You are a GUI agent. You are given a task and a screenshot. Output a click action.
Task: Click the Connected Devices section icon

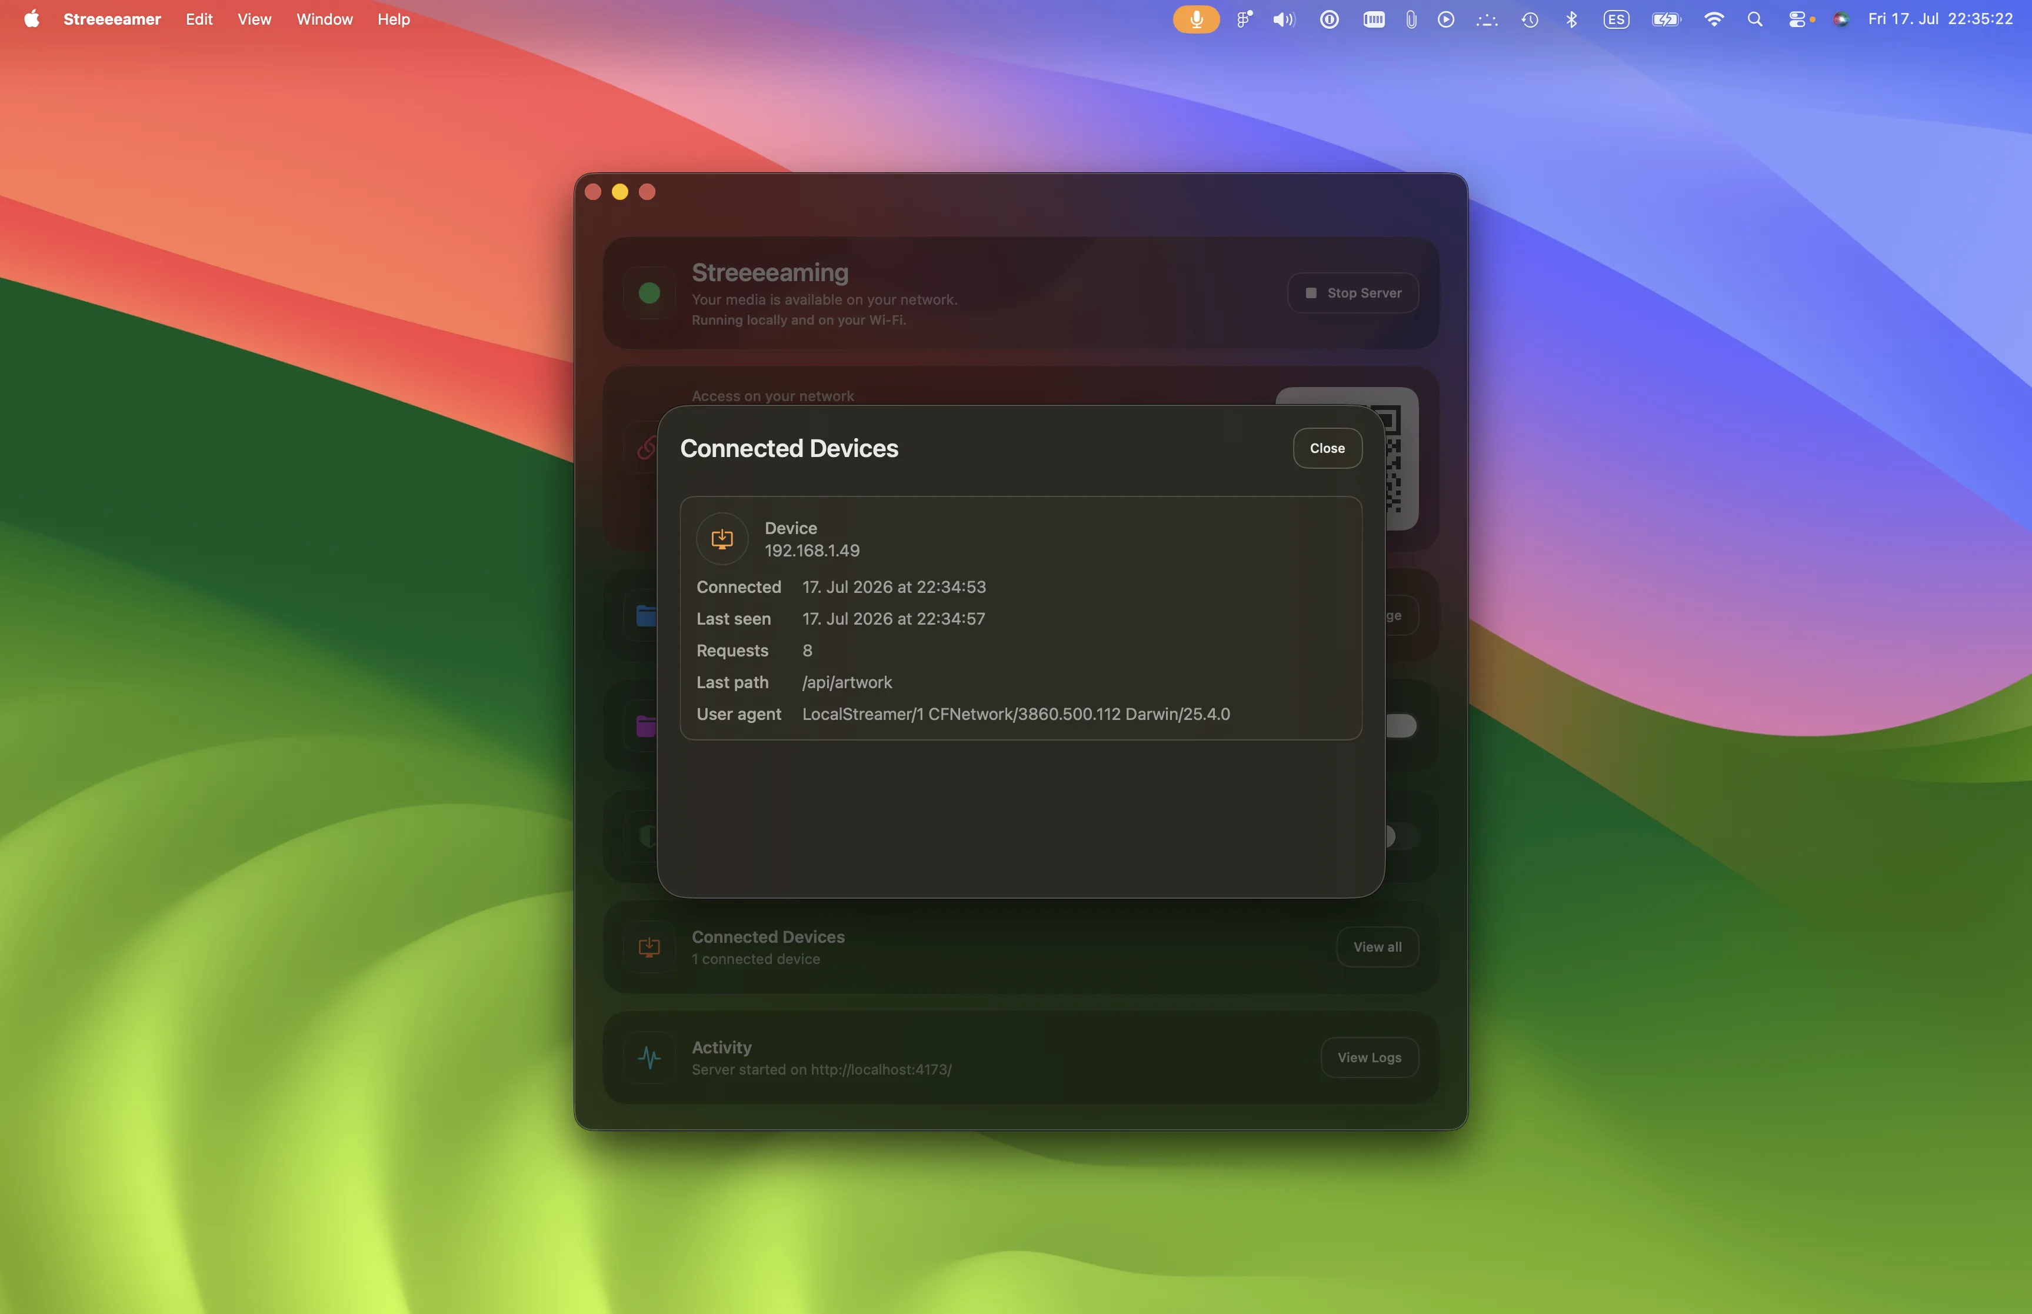[x=649, y=947]
